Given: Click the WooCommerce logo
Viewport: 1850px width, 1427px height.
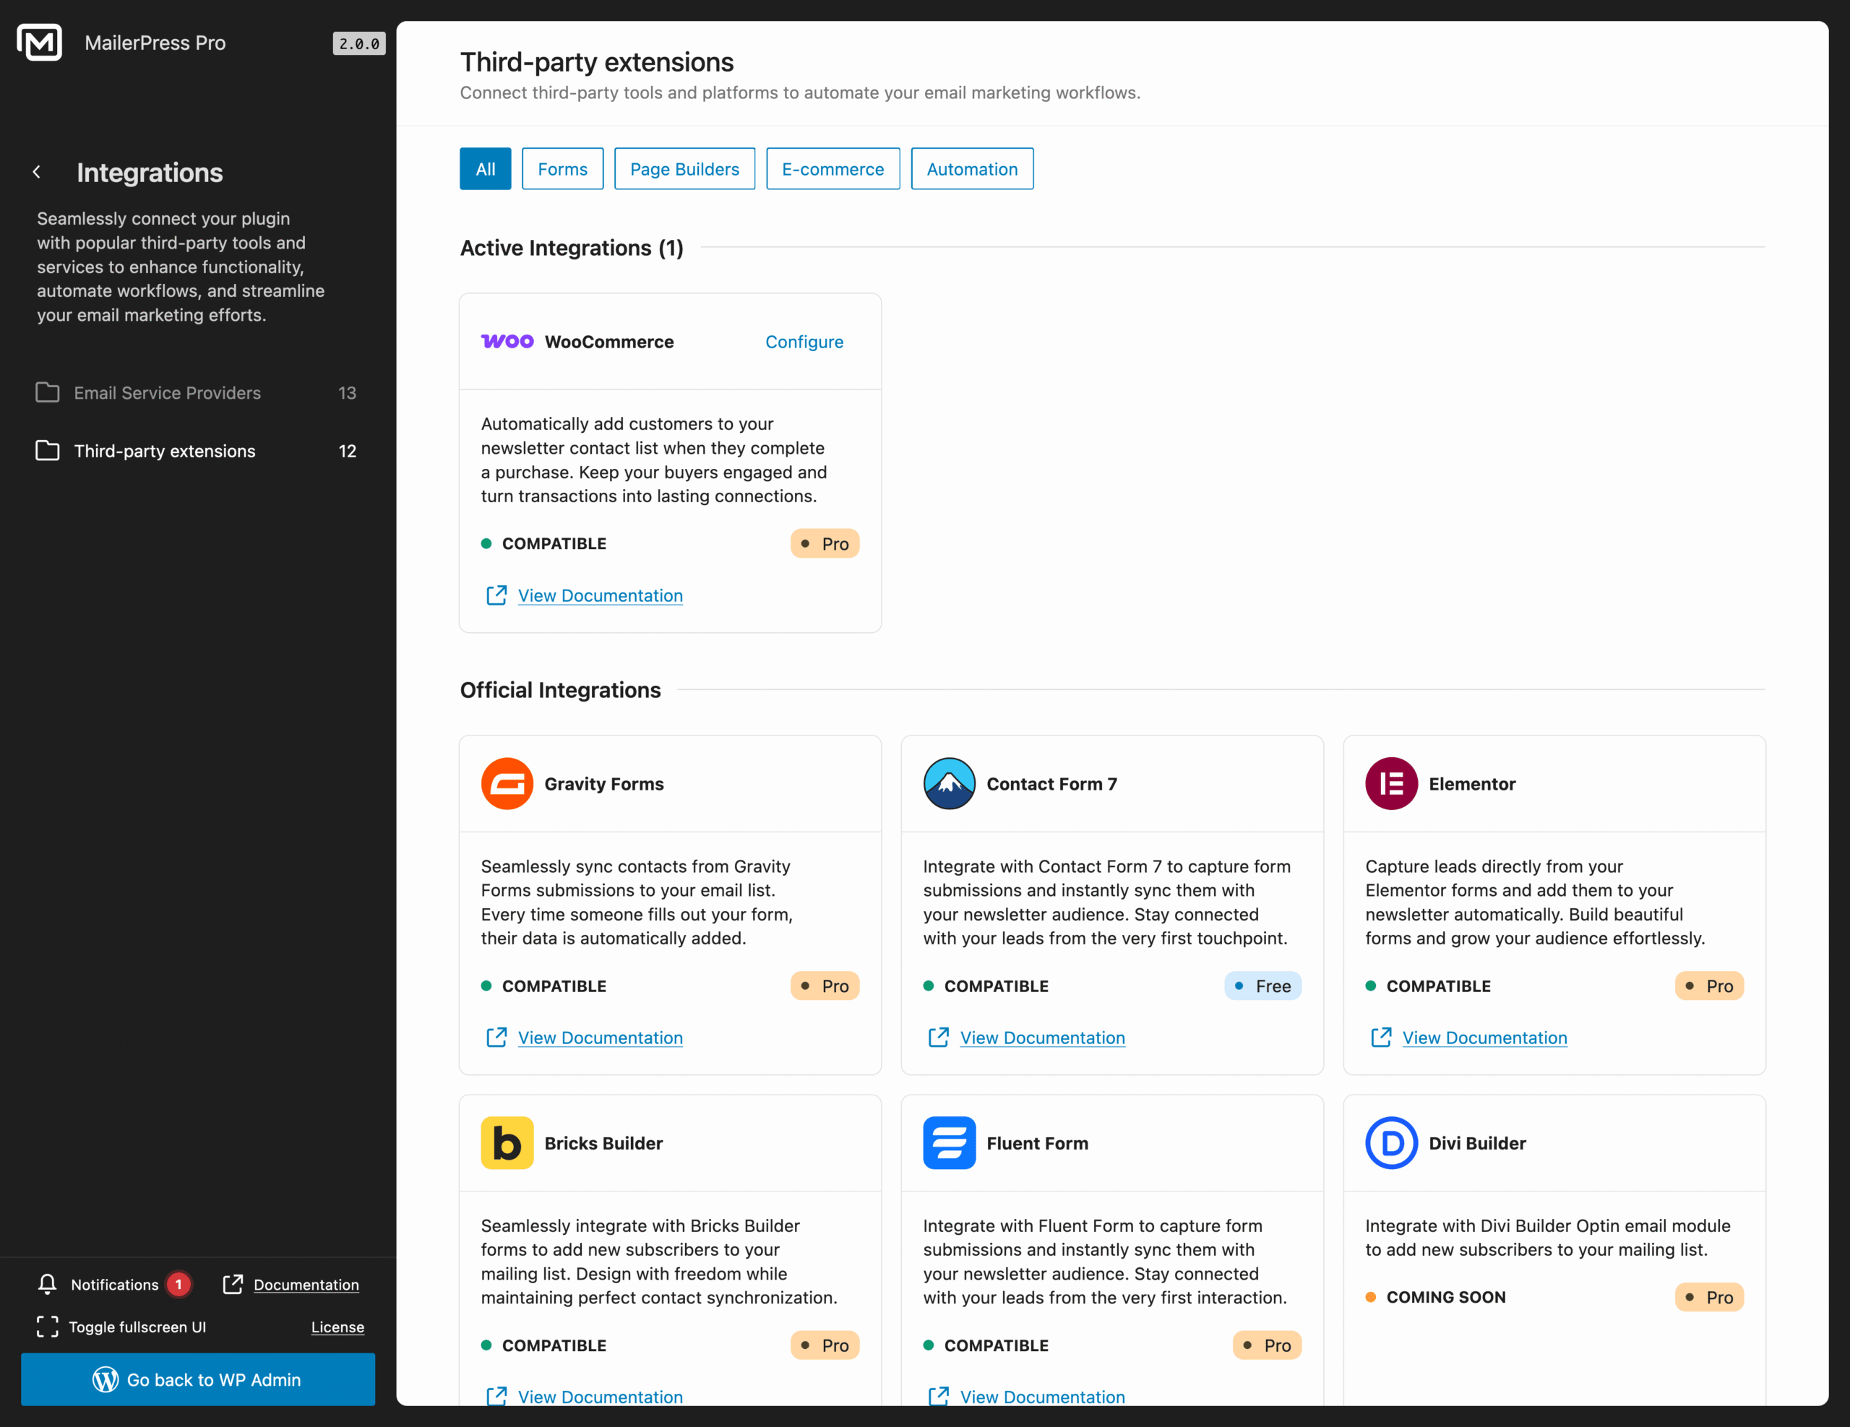Looking at the screenshot, I should 507,341.
